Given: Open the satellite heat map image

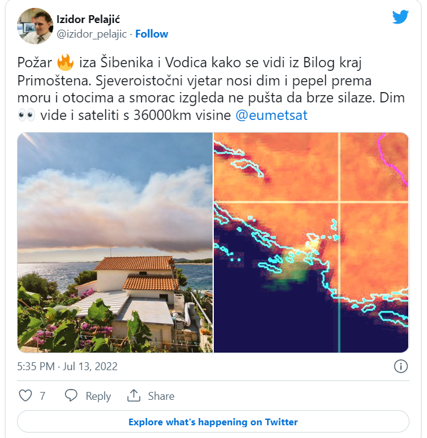Looking at the screenshot, I should tap(311, 242).
